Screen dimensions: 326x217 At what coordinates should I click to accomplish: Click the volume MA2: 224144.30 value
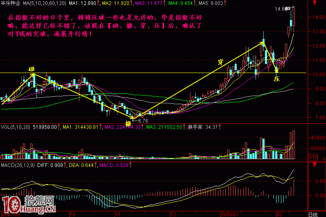click(x=122, y=127)
